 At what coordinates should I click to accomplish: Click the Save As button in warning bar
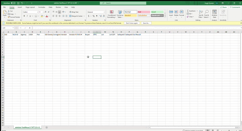146,23
